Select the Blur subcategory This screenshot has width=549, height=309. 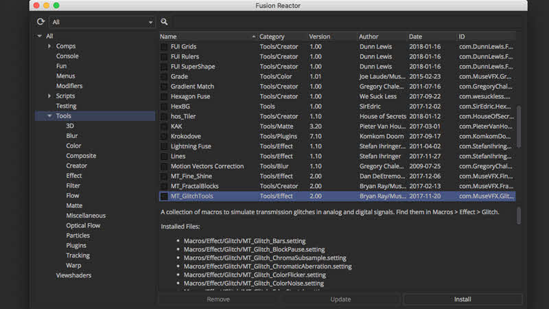(x=72, y=135)
